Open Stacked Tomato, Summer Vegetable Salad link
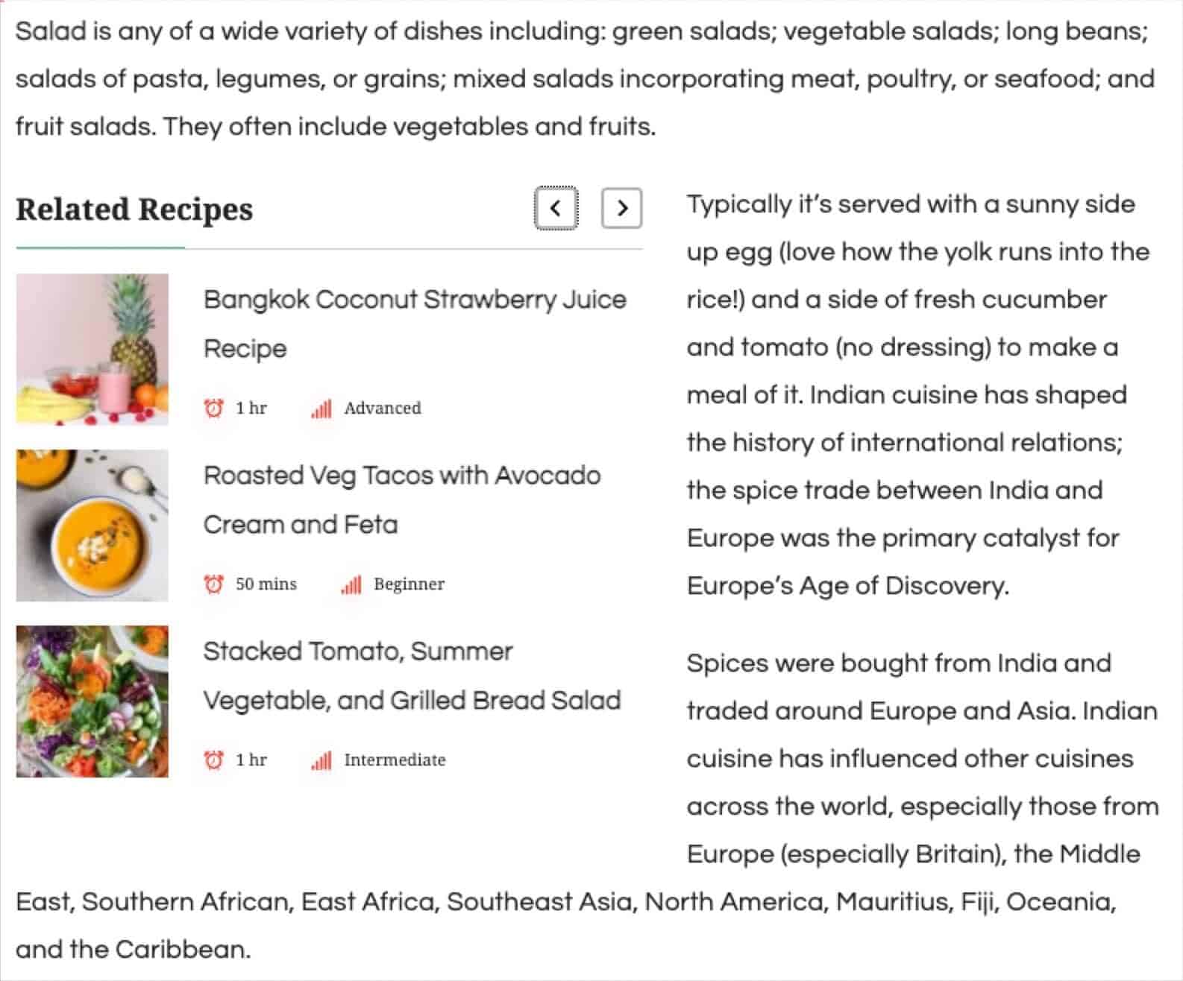The image size is (1183, 981). (x=412, y=675)
